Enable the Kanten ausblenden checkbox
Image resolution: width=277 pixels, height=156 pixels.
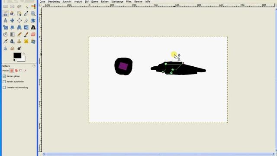coord(4,82)
